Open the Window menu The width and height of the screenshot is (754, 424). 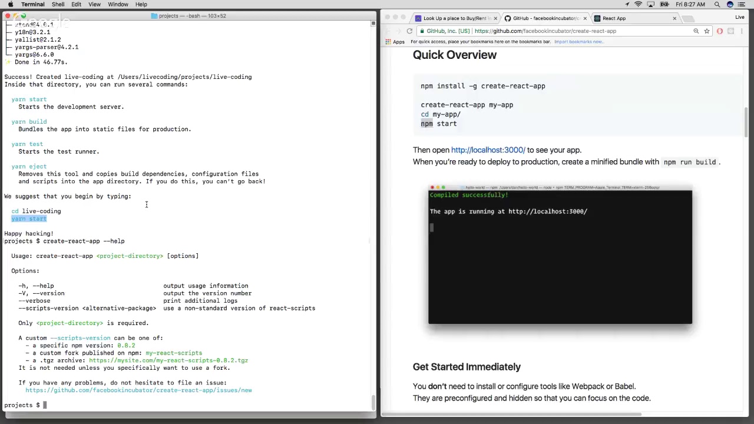118,4
